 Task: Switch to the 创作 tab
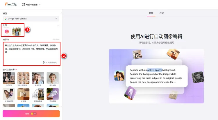[151, 13]
